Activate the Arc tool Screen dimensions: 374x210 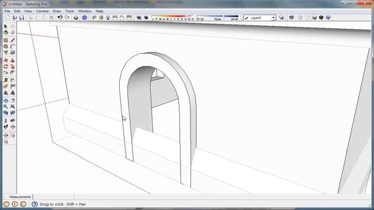[x=13, y=47]
